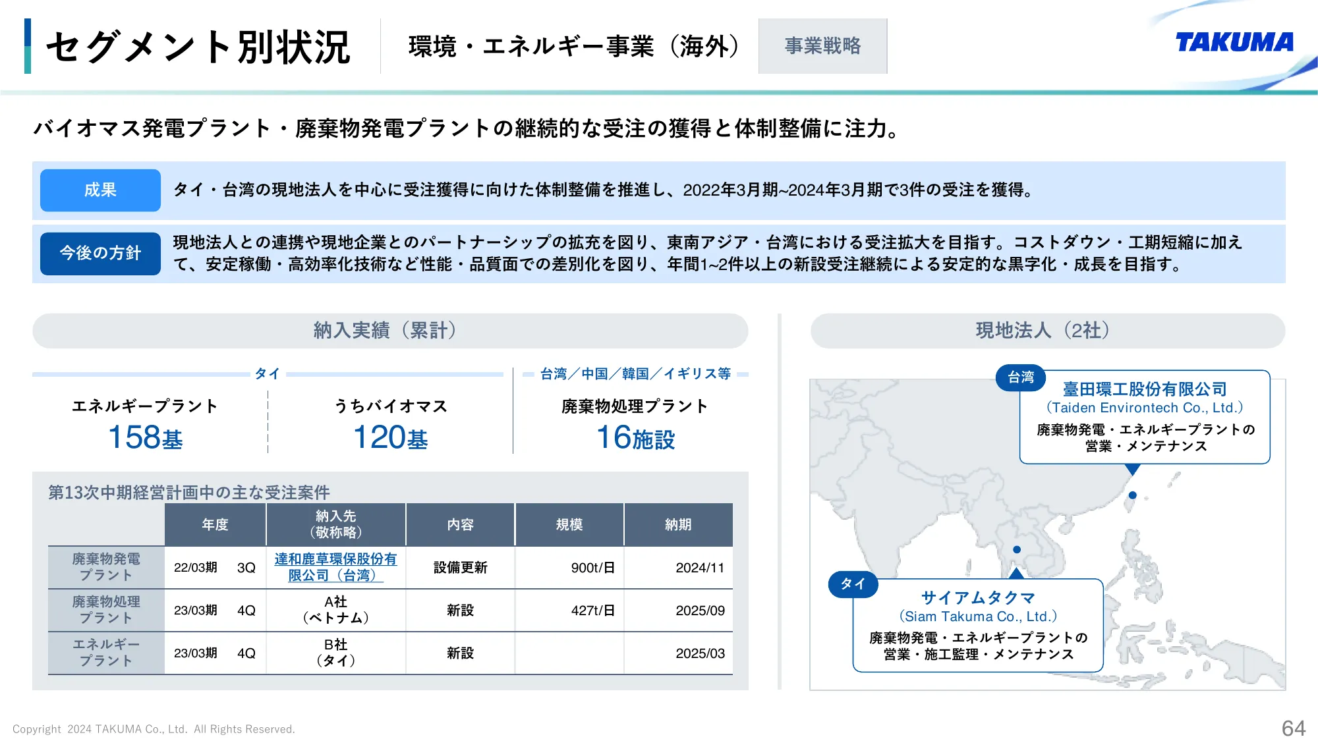The image size is (1318, 741).
Task: Click the 年度 column header
Action: pyautogui.click(x=215, y=524)
